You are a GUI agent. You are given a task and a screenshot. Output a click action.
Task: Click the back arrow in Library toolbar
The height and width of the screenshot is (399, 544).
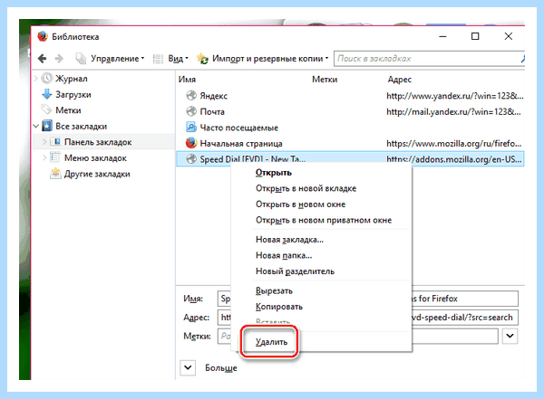(43, 59)
